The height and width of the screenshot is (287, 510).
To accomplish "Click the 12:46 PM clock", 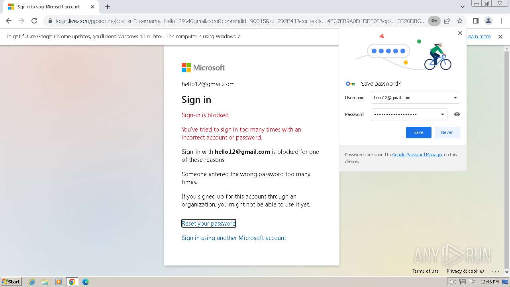I will (x=490, y=282).
